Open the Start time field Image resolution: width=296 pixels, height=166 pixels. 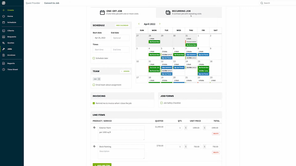coord(102,50)
